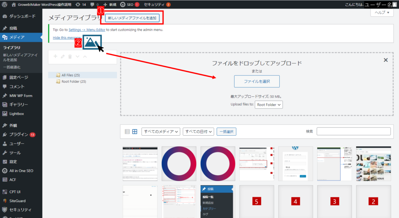Image resolution: width=399 pixels, height=218 pixels.
Task: Open the comments bubble in admin bar
Action: point(94,5)
